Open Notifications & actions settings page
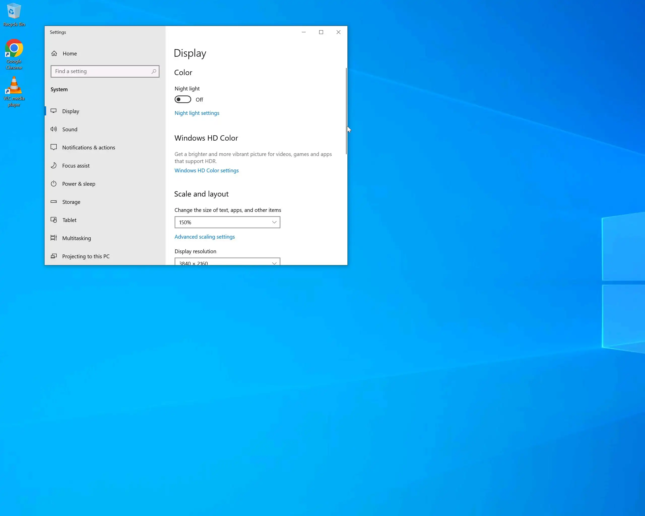645x516 pixels. pyautogui.click(x=88, y=147)
